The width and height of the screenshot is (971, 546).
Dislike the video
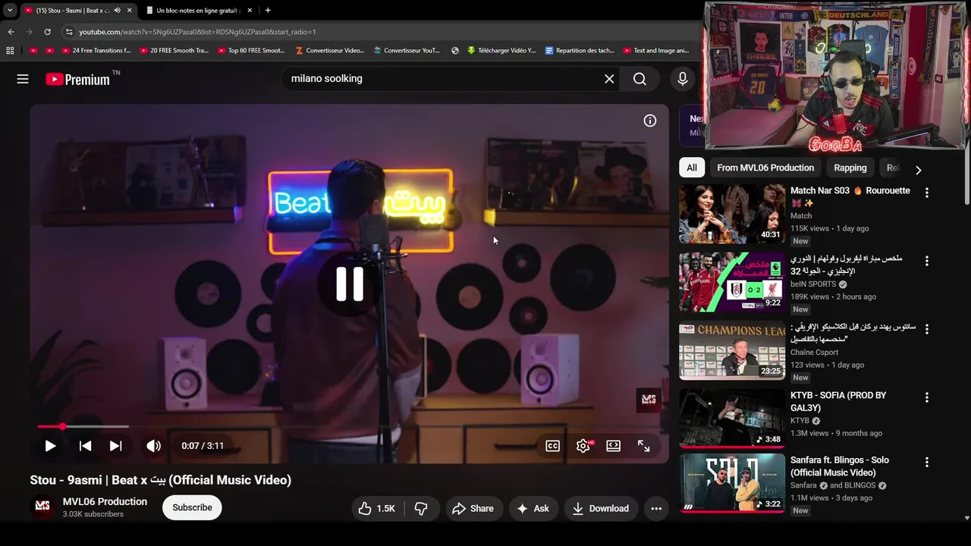pos(421,508)
